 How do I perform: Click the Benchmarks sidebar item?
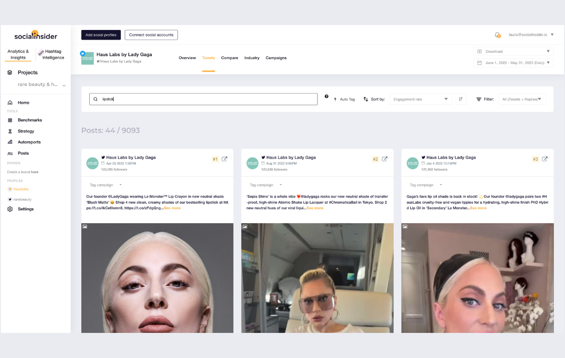coord(30,120)
